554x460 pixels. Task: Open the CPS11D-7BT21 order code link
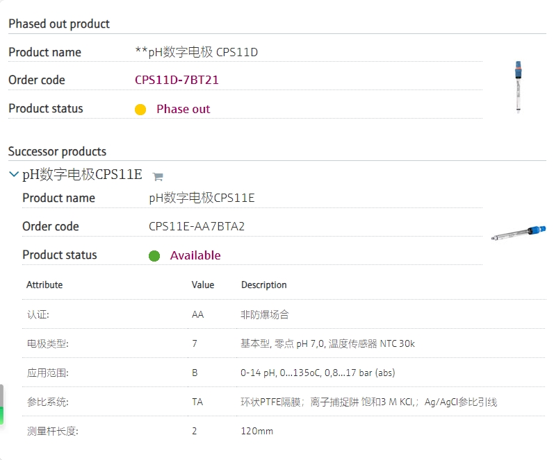pyautogui.click(x=177, y=80)
